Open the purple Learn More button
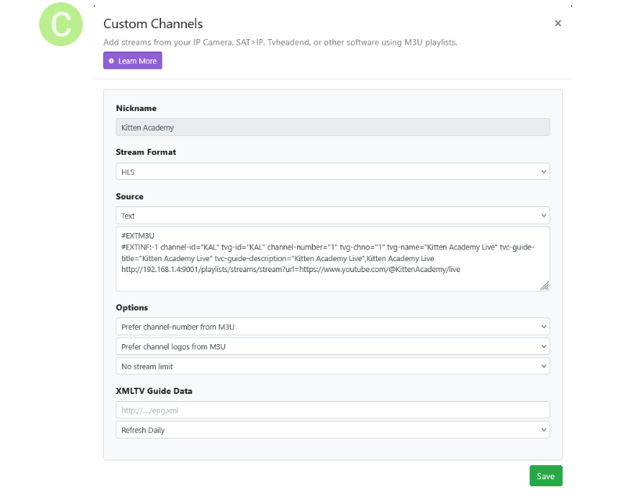Image resolution: width=630 pixels, height=498 pixels. click(132, 61)
